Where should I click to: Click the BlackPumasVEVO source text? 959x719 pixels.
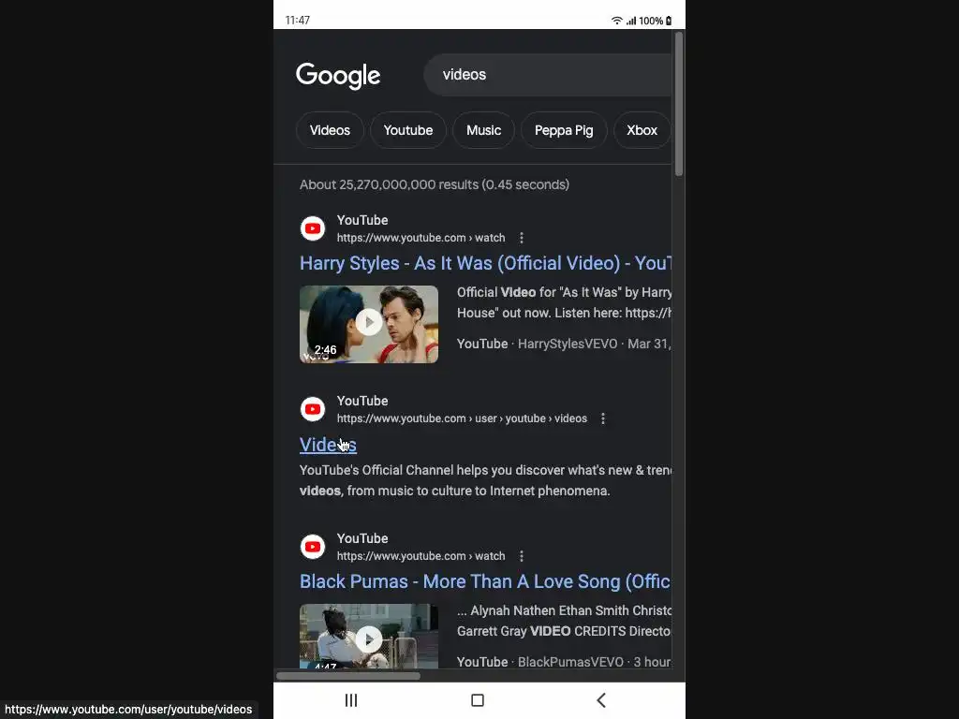(x=570, y=662)
